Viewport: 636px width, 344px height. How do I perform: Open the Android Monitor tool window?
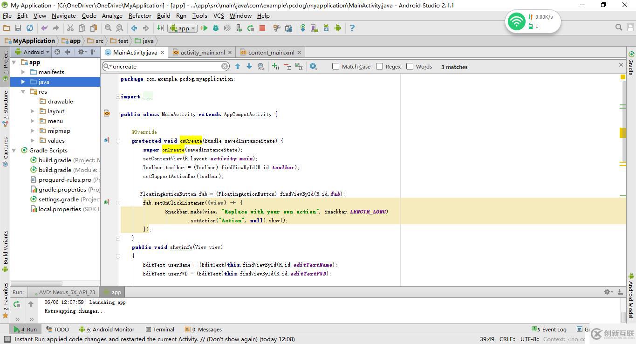point(107,329)
